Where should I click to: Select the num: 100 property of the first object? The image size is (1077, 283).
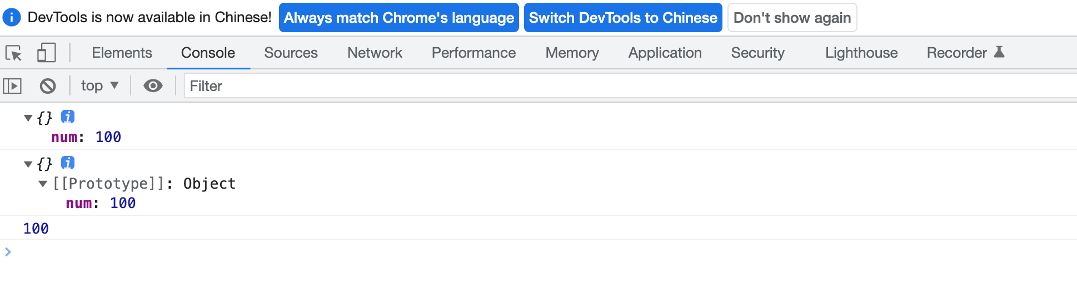pyautogui.click(x=86, y=137)
